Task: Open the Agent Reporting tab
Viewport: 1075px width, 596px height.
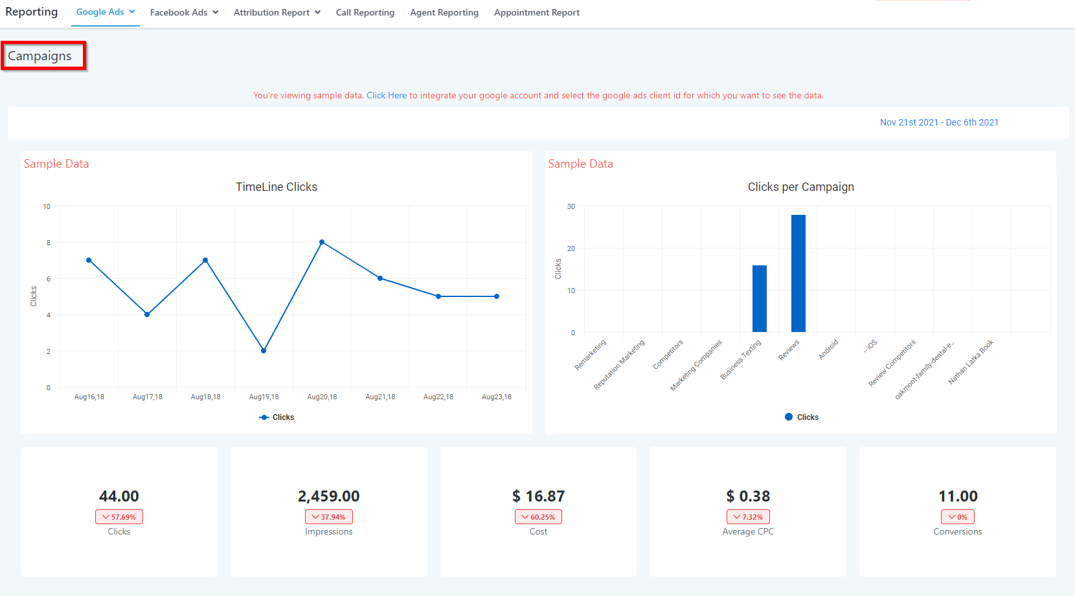Action: 444,12
